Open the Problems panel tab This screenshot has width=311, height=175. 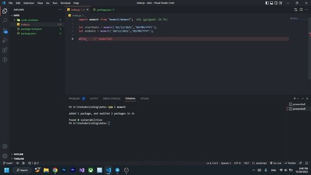point(77,98)
